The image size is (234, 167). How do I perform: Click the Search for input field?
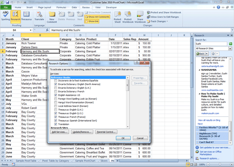tap(211, 44)
